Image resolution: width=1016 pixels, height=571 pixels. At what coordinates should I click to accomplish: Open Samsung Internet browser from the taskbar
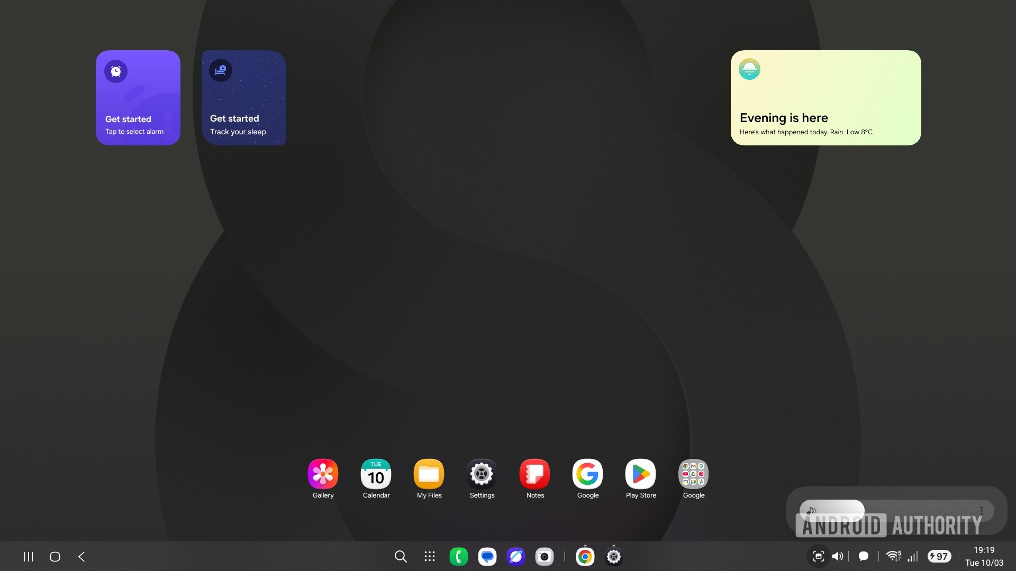[516, 556]
